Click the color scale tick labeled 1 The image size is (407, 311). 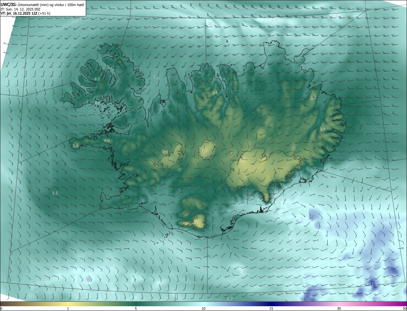tap(68, 309)
